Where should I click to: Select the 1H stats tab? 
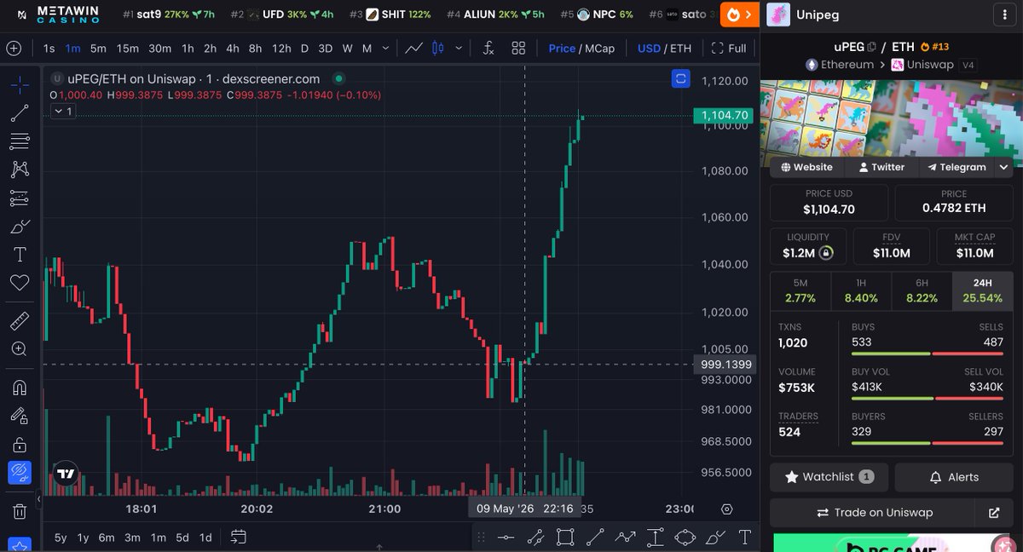[x=861, y=290]
